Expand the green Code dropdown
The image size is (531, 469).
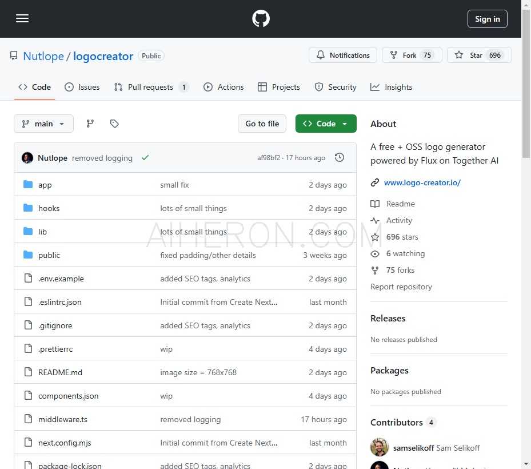326,124
